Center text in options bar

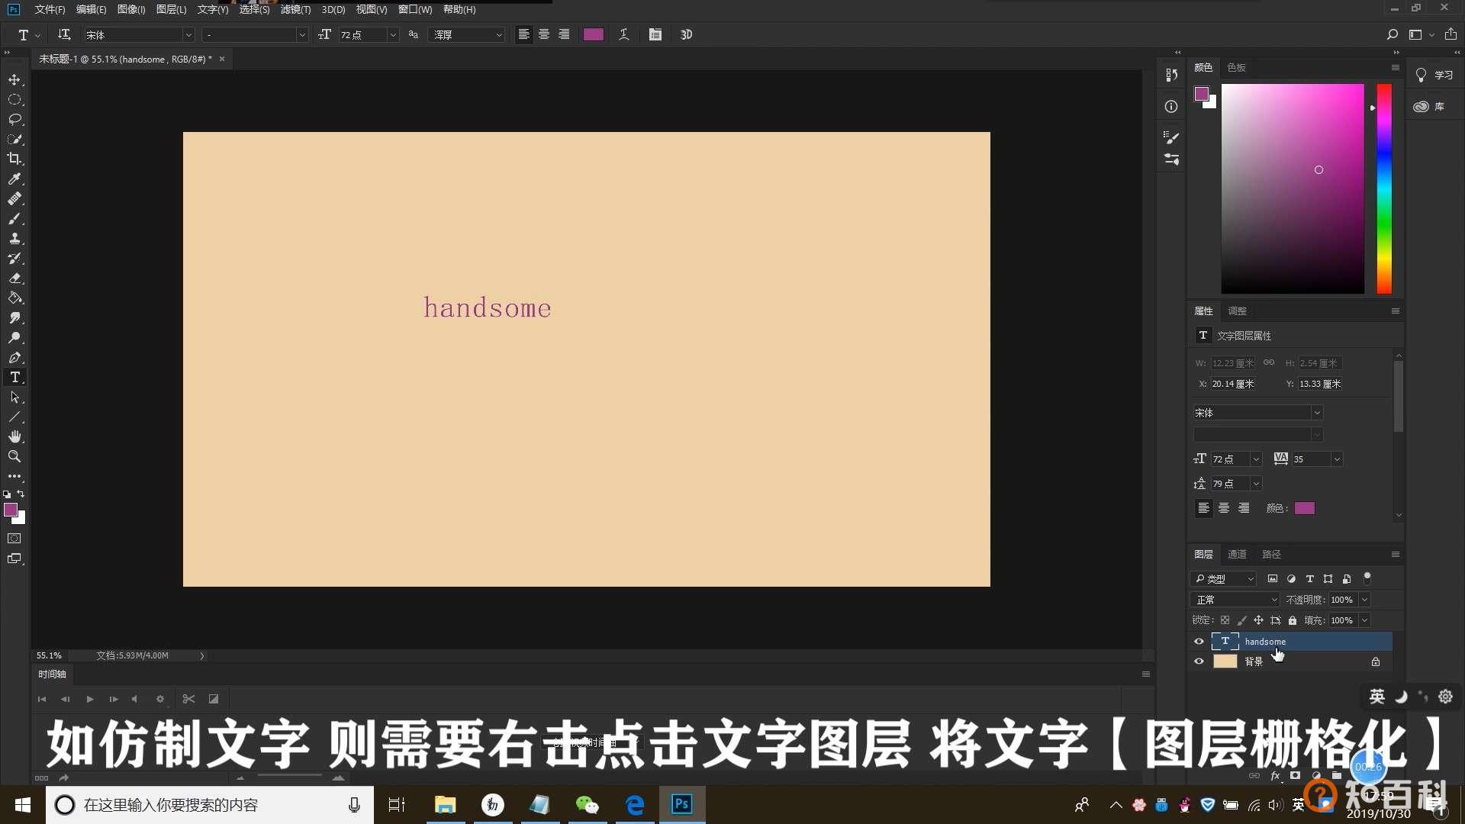[x=543, y=34]
